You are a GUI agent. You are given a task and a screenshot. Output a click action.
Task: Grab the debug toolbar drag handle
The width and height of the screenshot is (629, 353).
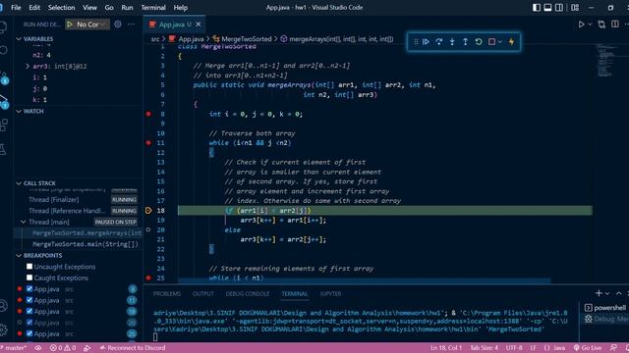(416, 41)
